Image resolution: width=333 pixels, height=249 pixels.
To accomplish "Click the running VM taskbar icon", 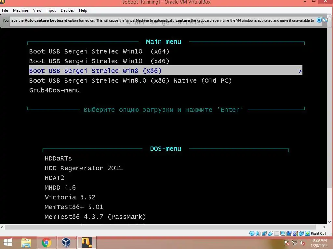I will tap(87, 243).
